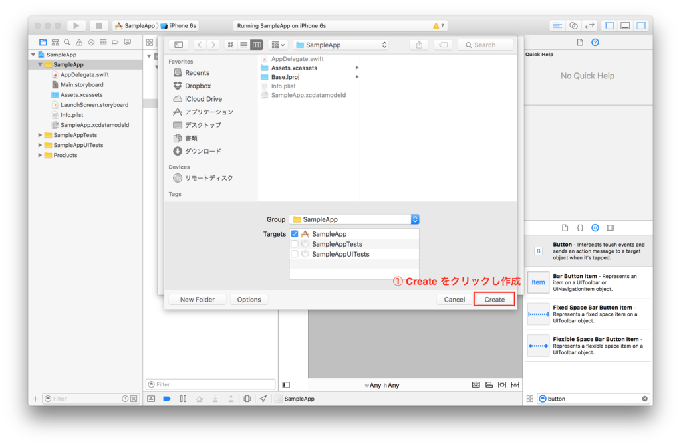
Task: Select the assistant editor icon
Action: click(573, 26)
